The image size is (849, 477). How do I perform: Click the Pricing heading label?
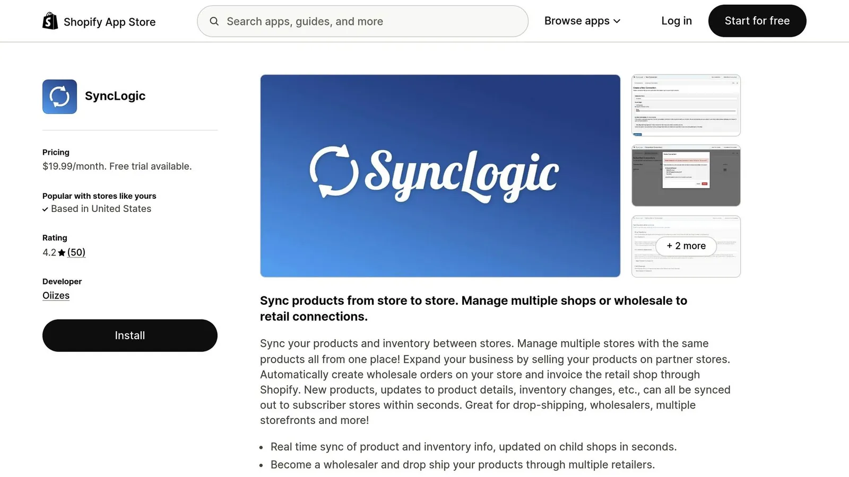[x=56, y=152]
